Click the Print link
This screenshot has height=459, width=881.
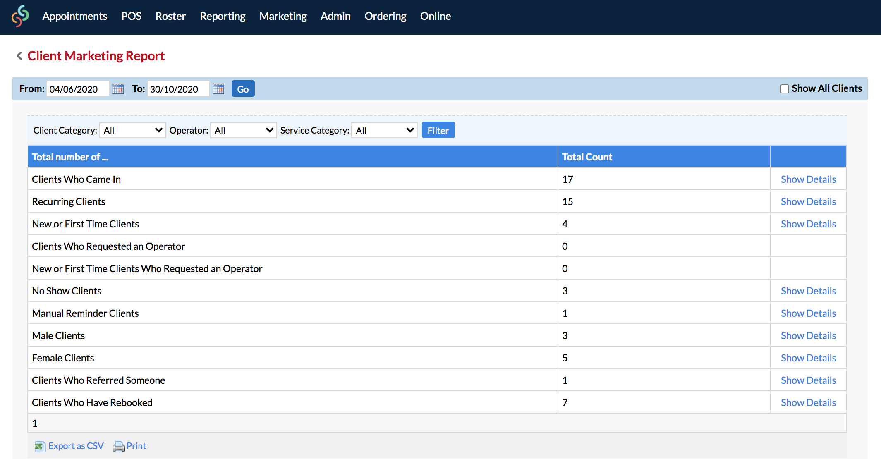[136, 446]
